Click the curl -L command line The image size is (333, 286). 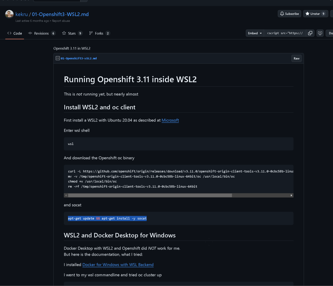tap(181, 171)
